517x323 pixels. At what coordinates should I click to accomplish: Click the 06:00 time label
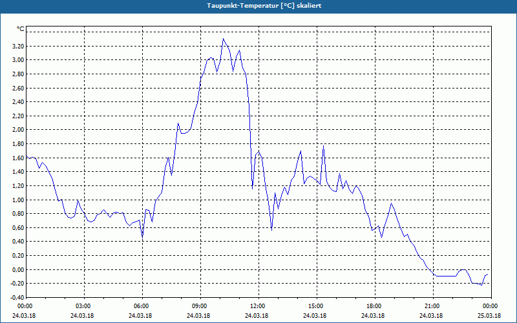click(x=142, y=306)
